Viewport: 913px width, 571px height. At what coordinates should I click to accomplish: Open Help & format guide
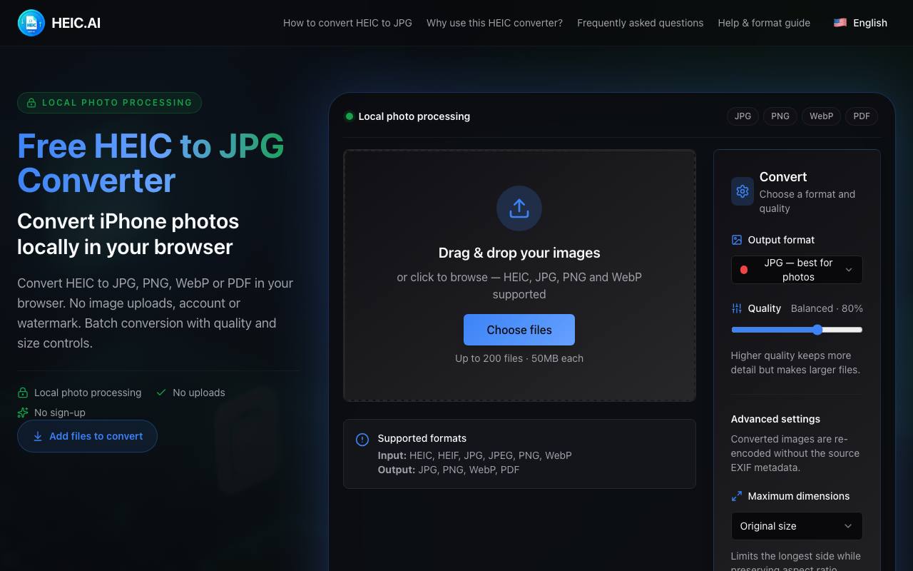click(764, 23)
